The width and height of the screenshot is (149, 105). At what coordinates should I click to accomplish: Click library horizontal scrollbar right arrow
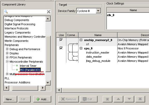click(43, 88)
